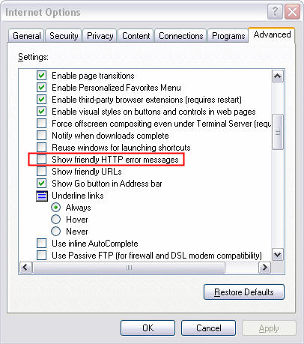
Task: Check Notify when downloads complete
Action: click(41, 136)
